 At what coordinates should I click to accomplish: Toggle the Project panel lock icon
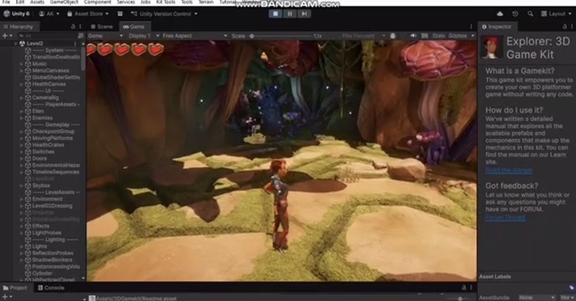point(464,288)
